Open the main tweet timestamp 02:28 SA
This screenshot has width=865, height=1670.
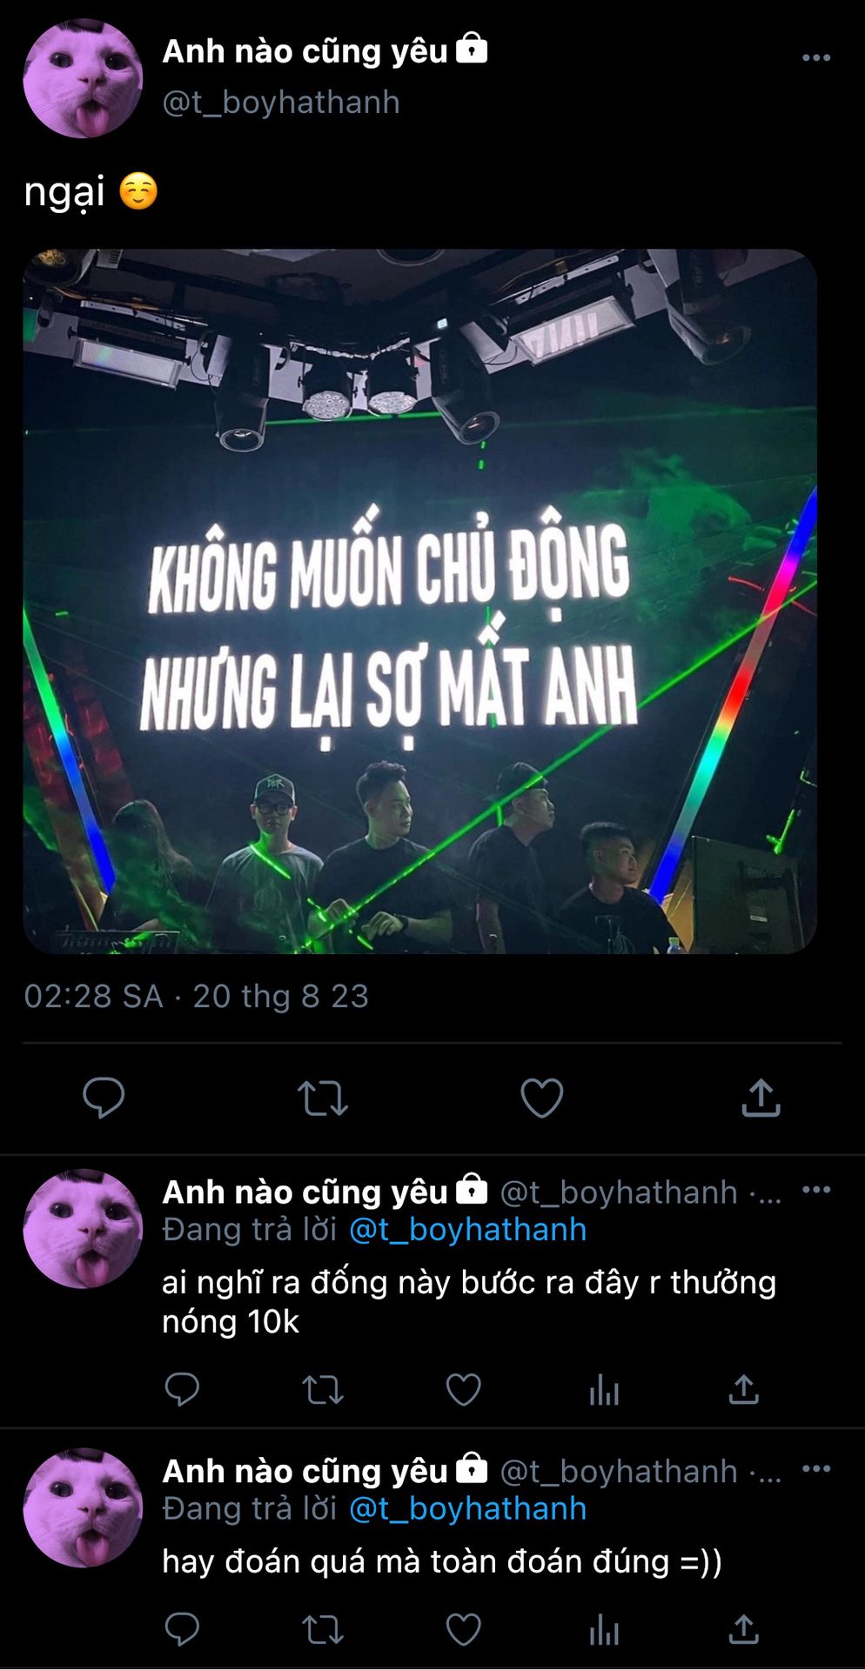point(93,997)
